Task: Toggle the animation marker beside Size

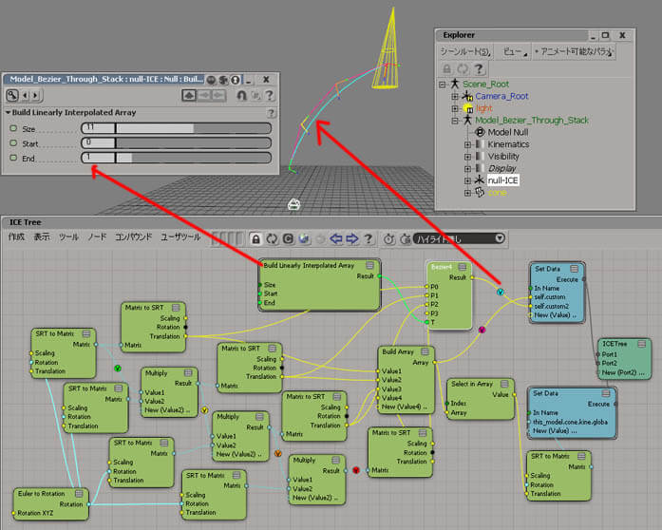Action: (13, 128)
